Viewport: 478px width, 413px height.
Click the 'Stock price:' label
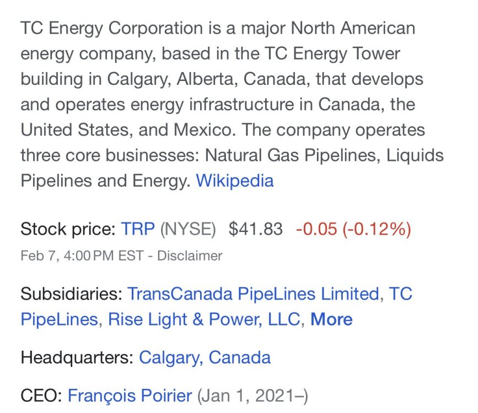coord(68,229)
